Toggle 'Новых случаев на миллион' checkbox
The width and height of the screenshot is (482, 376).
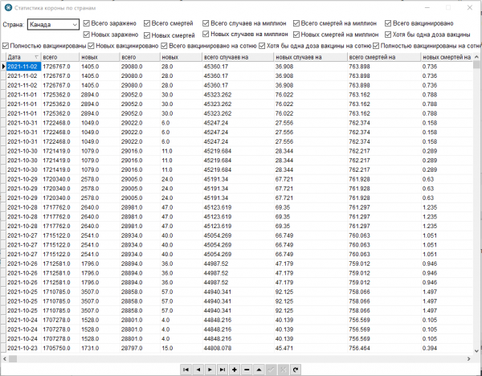pyautogui.click(x=206, y=35)
